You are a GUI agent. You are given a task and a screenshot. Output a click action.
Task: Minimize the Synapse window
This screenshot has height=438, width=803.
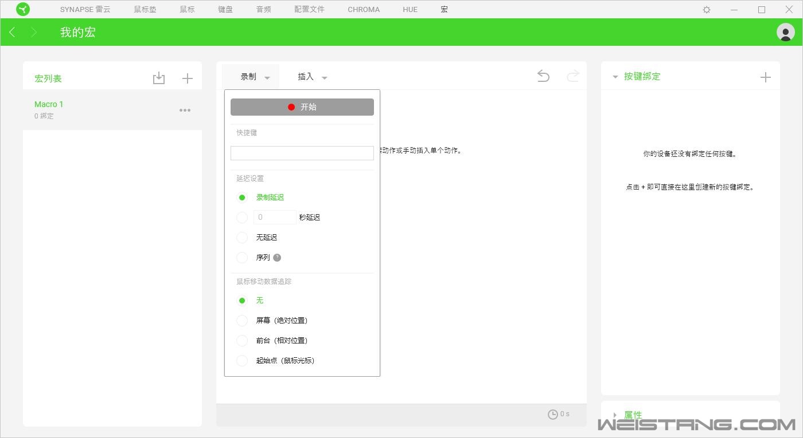[x=734, y=10]
